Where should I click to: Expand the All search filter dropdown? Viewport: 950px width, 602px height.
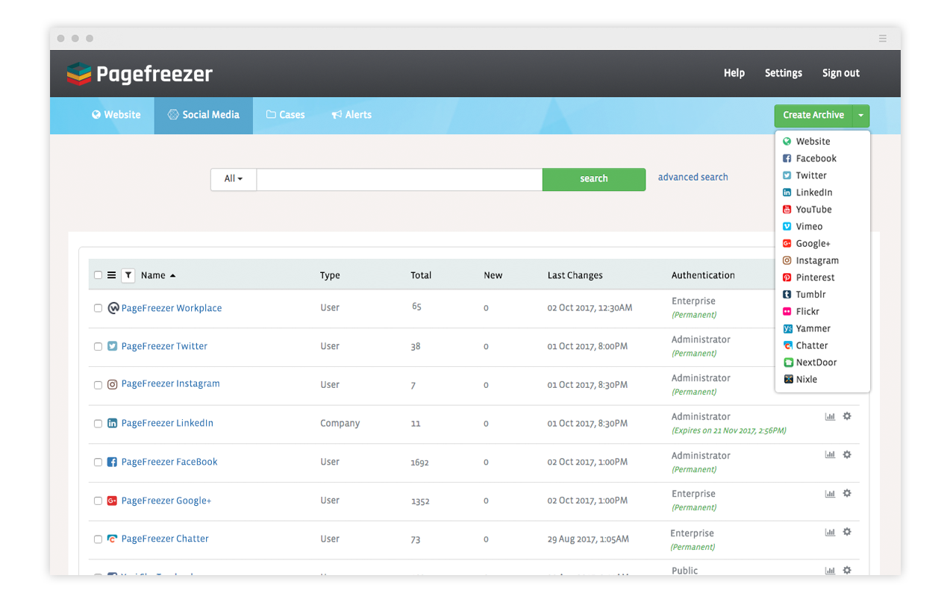click(234, 179)
